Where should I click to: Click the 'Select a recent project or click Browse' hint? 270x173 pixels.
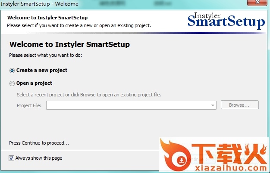[x=89, y=95]
